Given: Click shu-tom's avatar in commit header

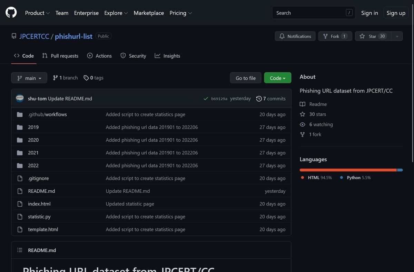Looking at the screenshot, I should (x=20, y=98).
